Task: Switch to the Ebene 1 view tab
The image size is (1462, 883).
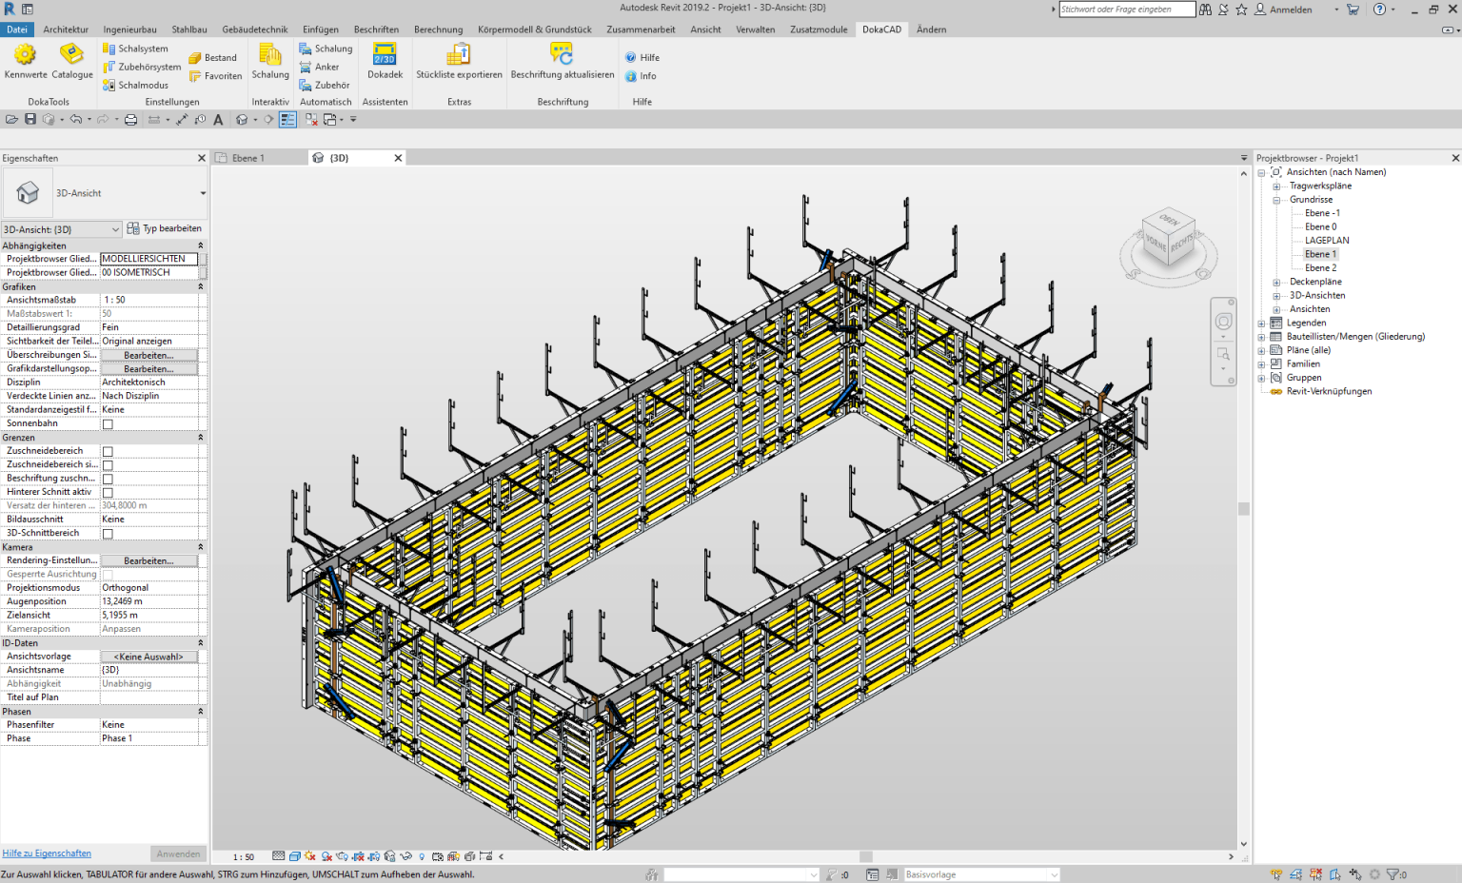Action: 247,158
